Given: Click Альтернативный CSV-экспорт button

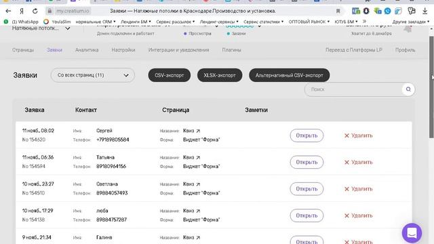Looking at the screenshot, I should (290, 75).
